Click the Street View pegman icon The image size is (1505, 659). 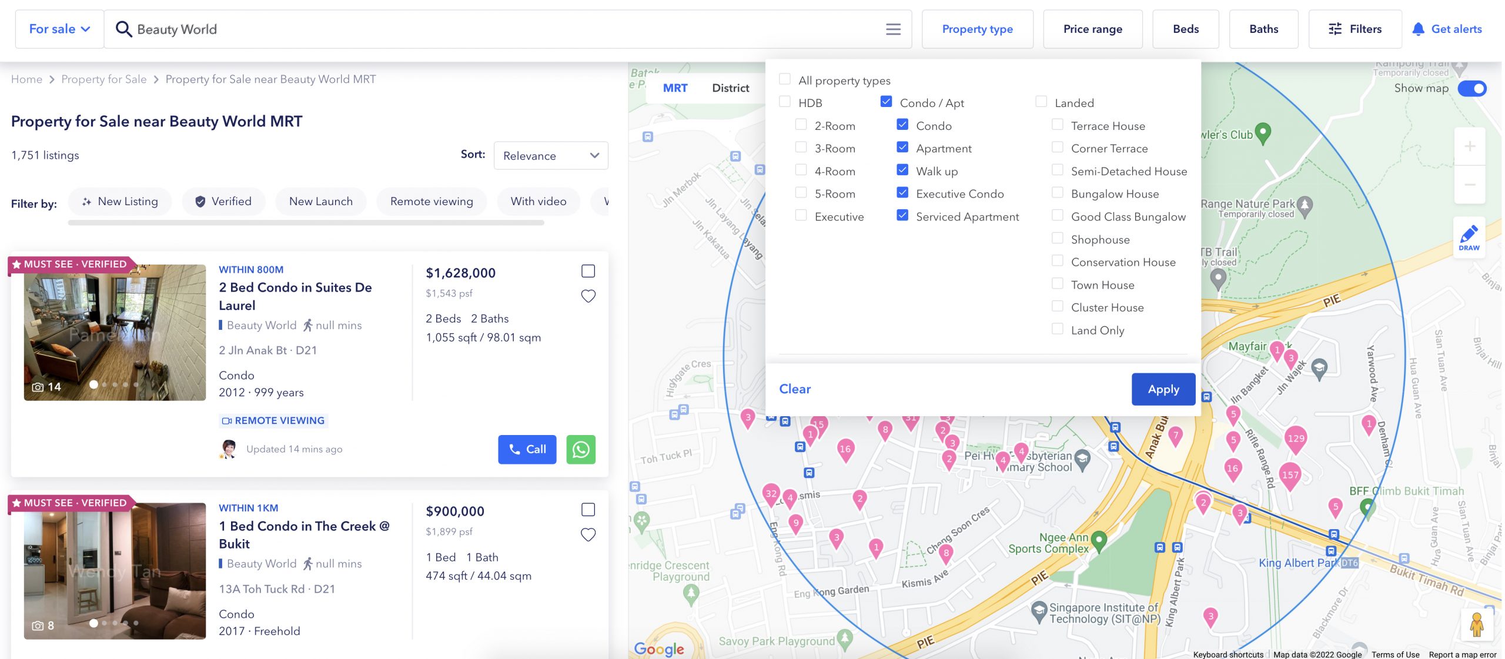tap(1476, 625)
